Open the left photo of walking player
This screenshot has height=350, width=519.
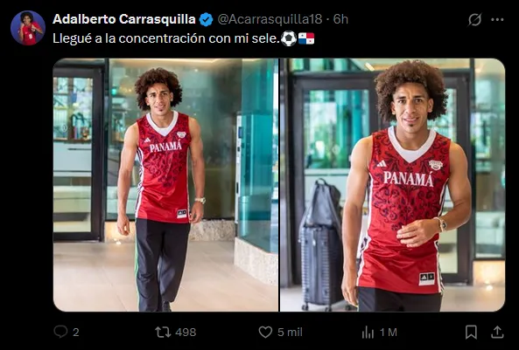165,185
